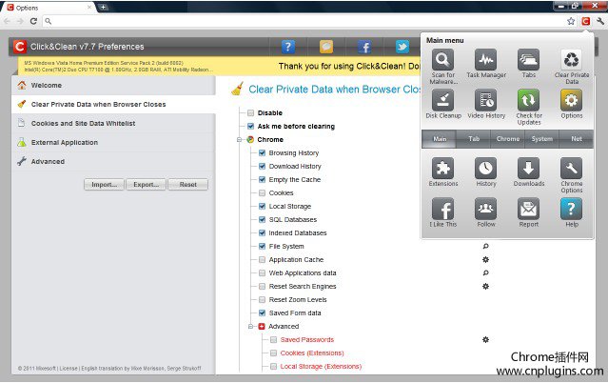Bookmark page with the star icon

click(x=571, y=21)
